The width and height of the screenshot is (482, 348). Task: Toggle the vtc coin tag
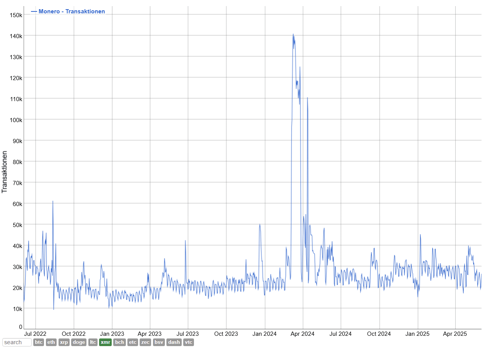pos(189,342)
